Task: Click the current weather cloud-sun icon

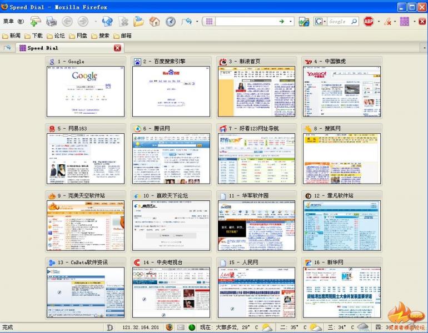Action: [x=267, y=327]
